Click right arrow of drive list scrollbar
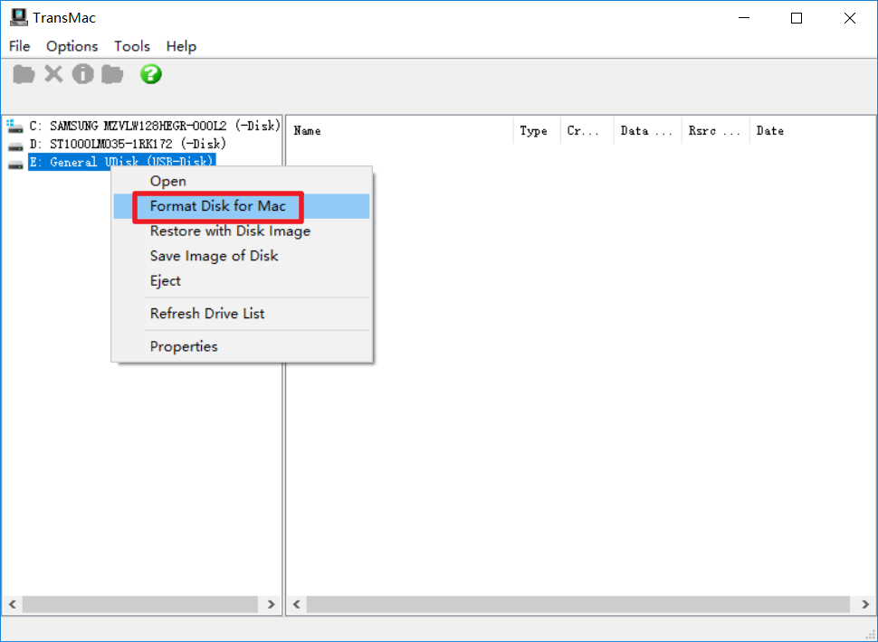This screenshot has height=642, width=878. coord(272,604)
